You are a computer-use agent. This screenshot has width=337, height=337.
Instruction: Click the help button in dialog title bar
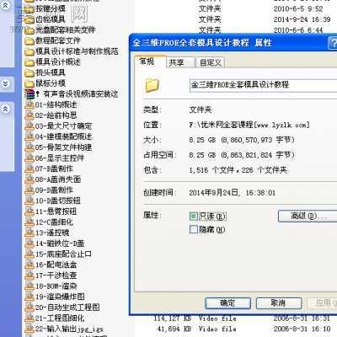[x=333, y=43]
